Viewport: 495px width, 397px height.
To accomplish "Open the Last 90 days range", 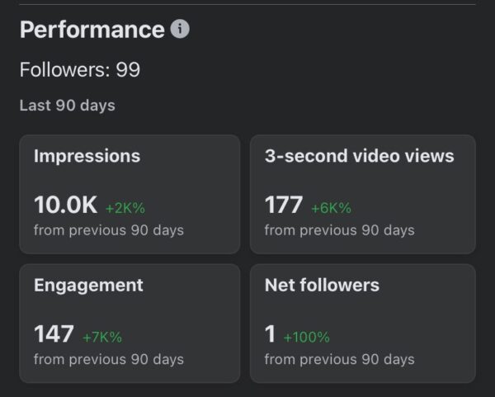I will (67, 106).
